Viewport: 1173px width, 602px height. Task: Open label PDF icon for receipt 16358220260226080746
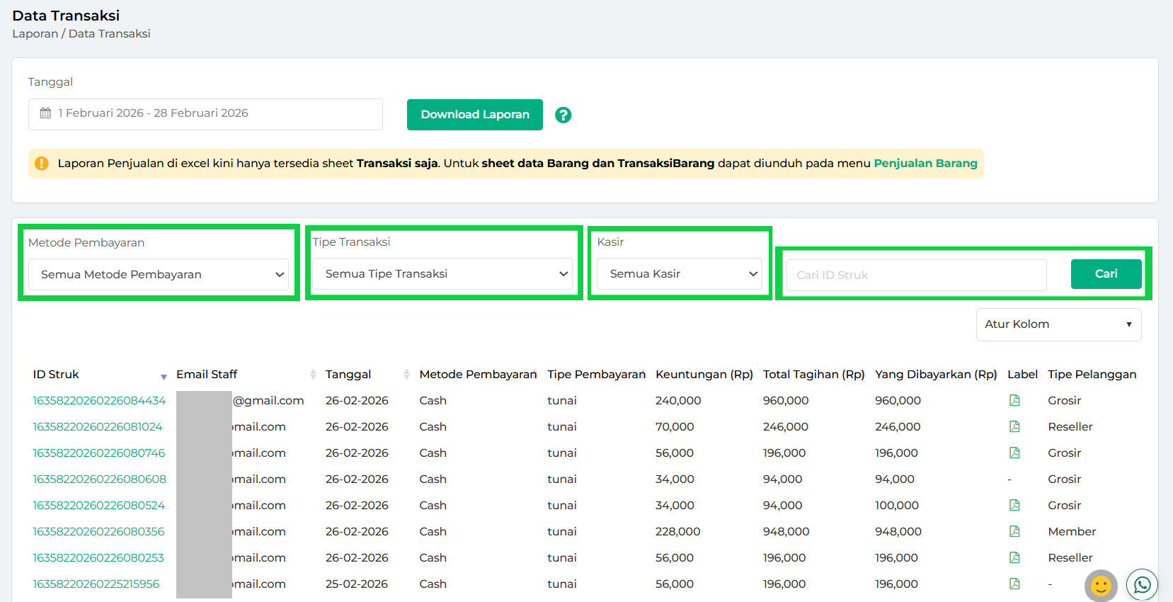1014,453
